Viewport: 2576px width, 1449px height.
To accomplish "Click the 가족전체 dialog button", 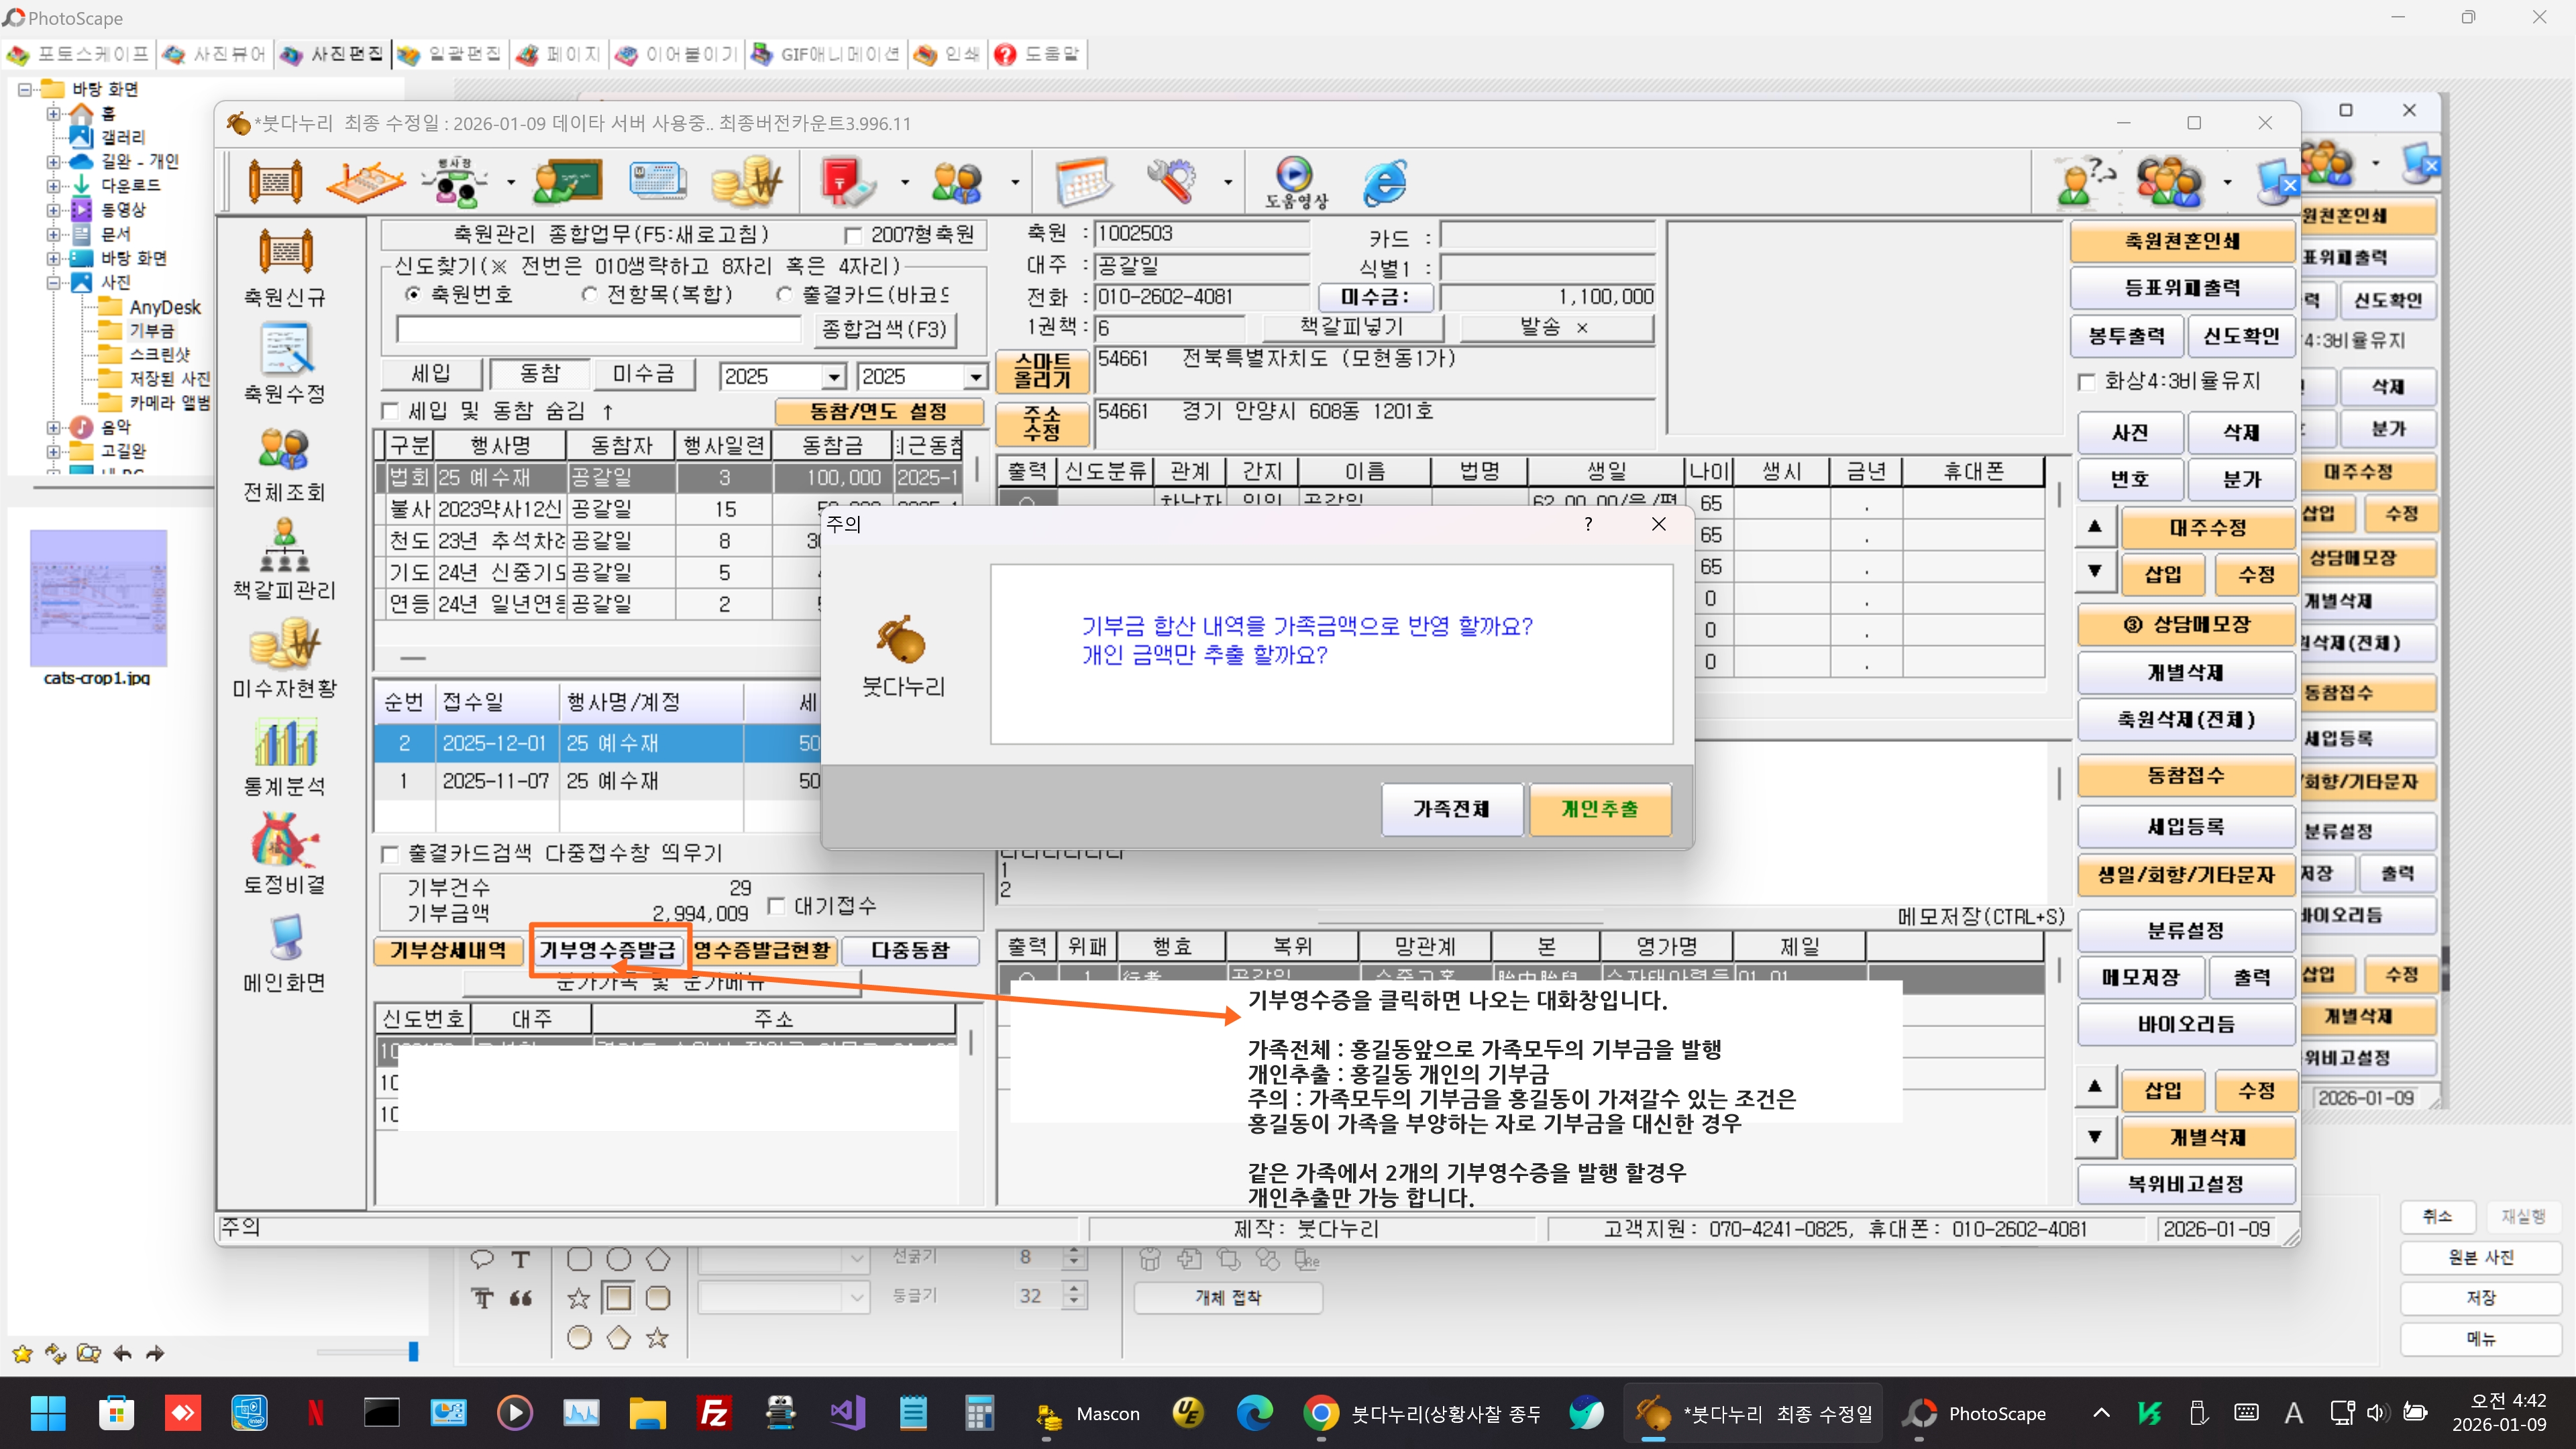I will [1452, 809].
